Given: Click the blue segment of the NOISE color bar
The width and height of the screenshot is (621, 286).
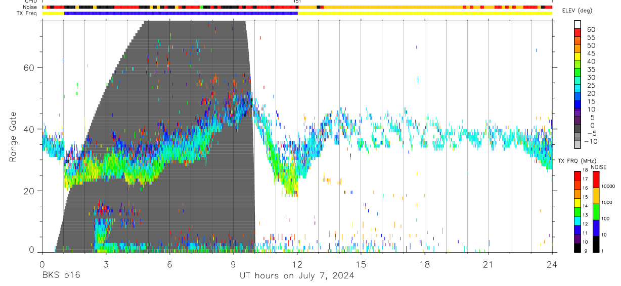Looking at the screenshot, I should pos(596,228).
